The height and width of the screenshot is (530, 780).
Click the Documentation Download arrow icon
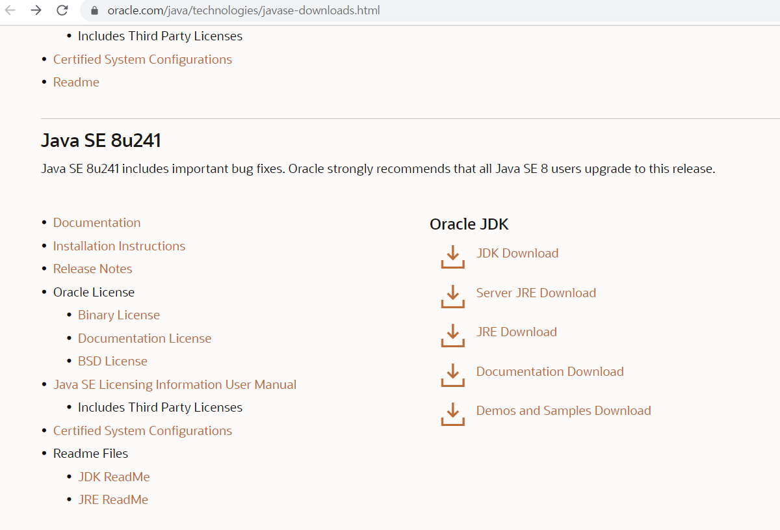tap(453, 375)
